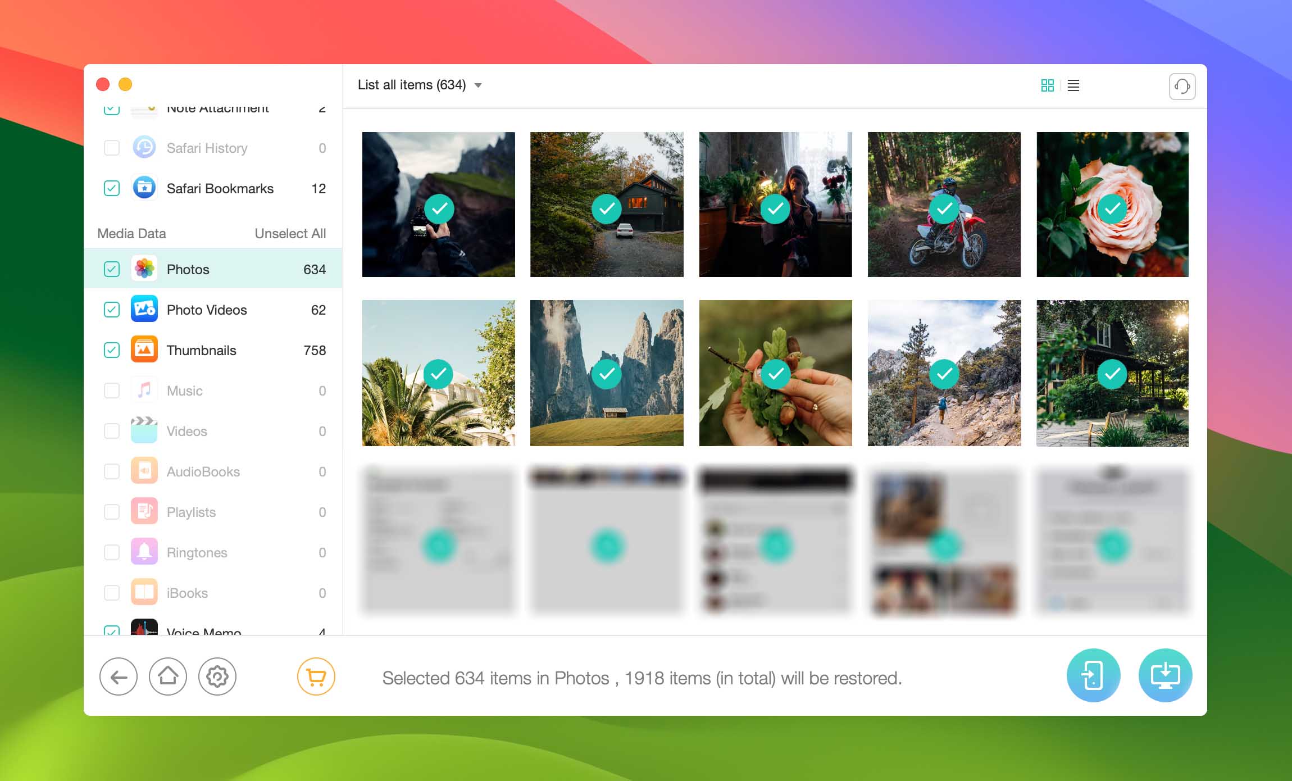Click the Videos clapperboard icon
This screenshot has height=781, width=1292.
144,431
